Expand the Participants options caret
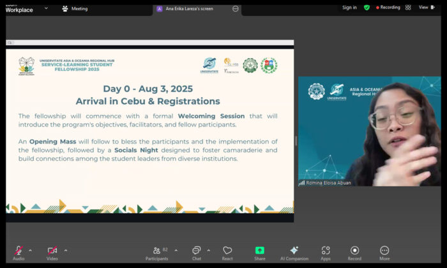The width and height of the screenshot is (447, 268). coord(176,250)
